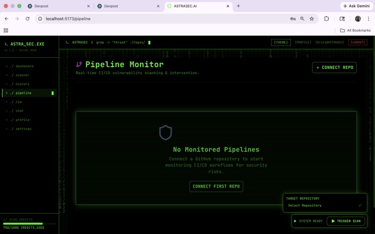Screen dimensions: 375x234
Task: Click the CONNECT FIRST REPO button
Action: (216, 187)
